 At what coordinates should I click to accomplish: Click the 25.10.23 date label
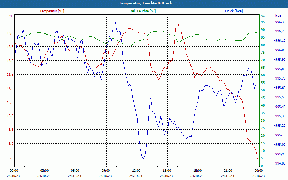(x=258, y=176)
